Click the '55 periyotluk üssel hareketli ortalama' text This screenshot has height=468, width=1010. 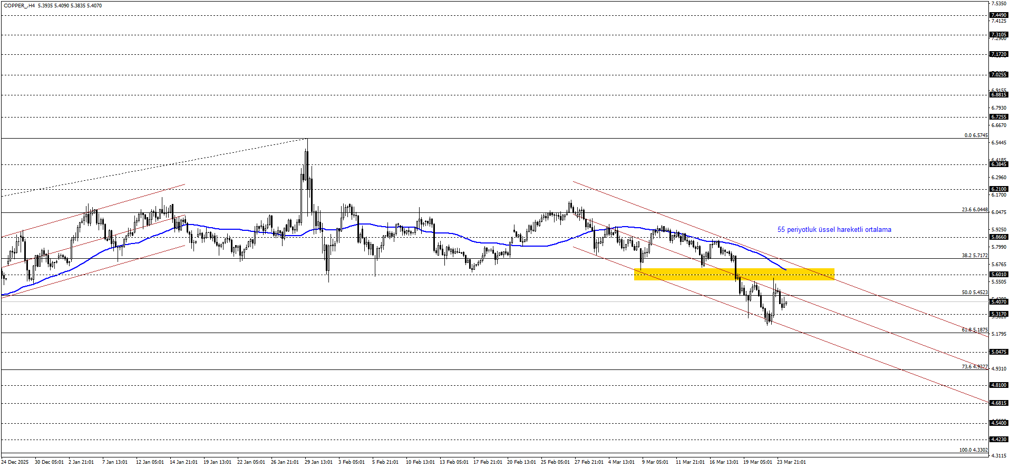(x=834, y=230)
